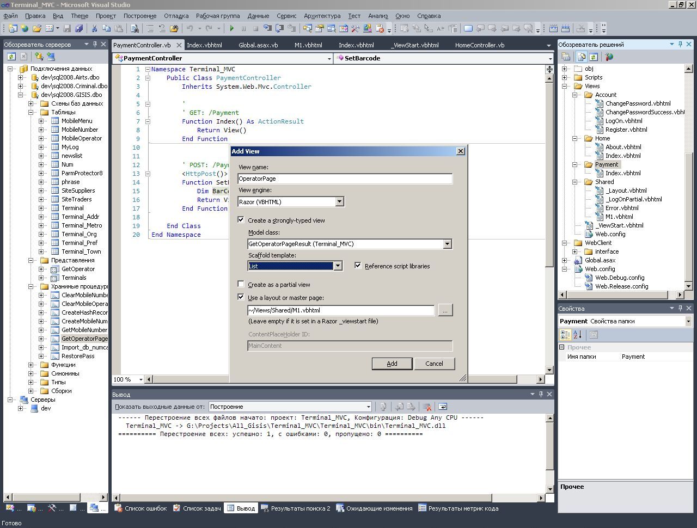
Task: Click the Cut scissors icon
Action: [94, 28]
